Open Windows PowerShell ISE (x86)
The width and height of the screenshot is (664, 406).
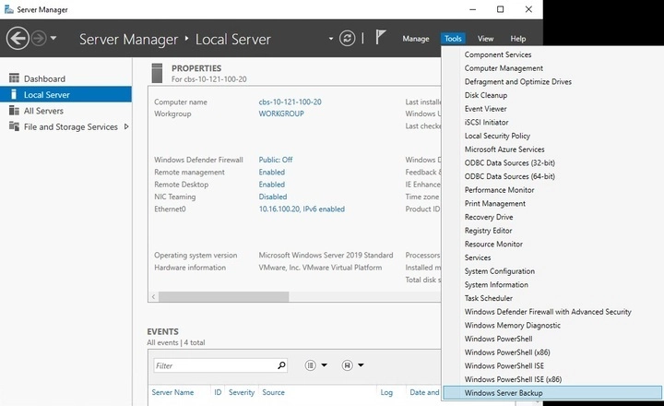[513, 380]
